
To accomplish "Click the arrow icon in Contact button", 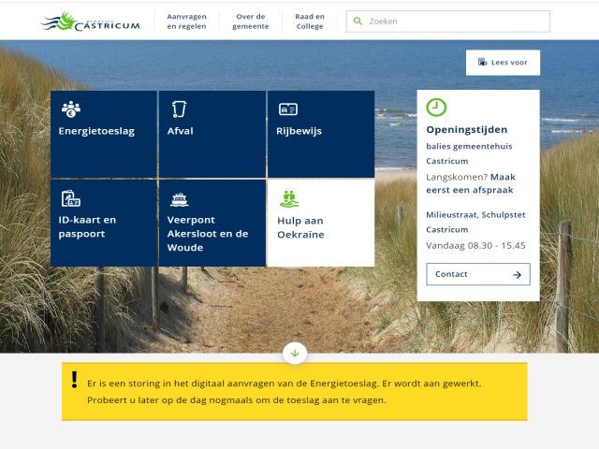I will point(517,274).
